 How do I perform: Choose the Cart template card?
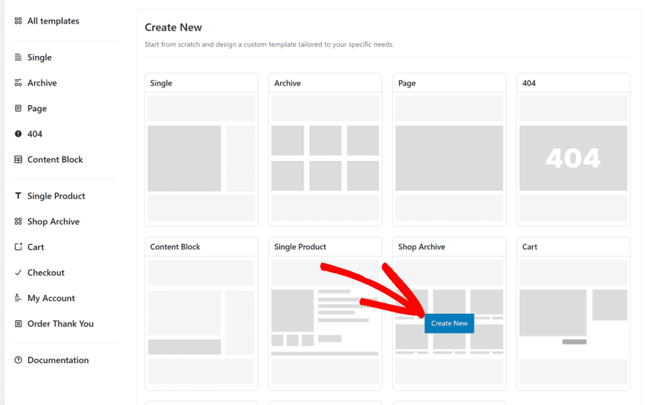[x=573, y=313]
